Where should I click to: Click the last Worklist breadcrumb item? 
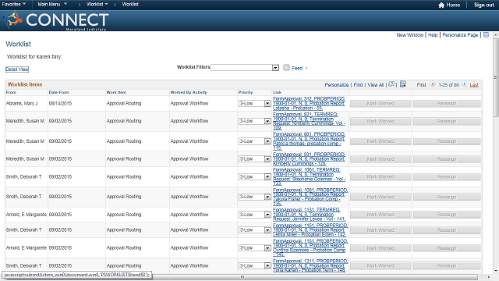click(x=130, y=4)
